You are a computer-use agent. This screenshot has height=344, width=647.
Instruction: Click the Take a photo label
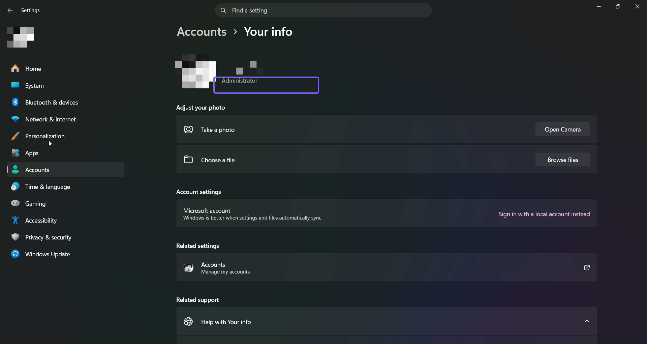(218, 130)
